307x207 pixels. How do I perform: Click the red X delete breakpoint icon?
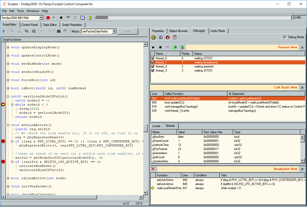click(153, 169)
